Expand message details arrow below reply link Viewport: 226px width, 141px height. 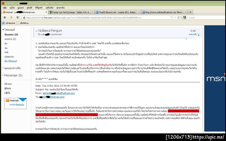click(186, 39)
